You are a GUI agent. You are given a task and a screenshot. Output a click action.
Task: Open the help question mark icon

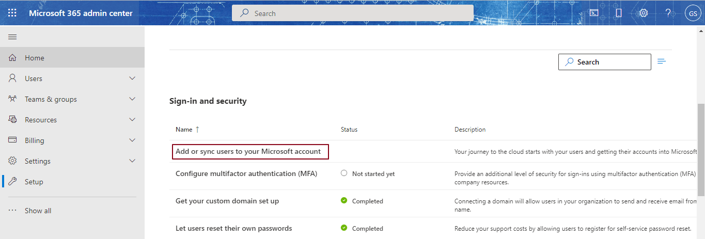pos(668,13)
